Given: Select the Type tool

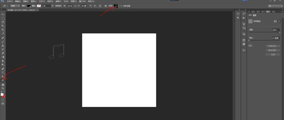Looking at the screenshot, I should point(3,73).
